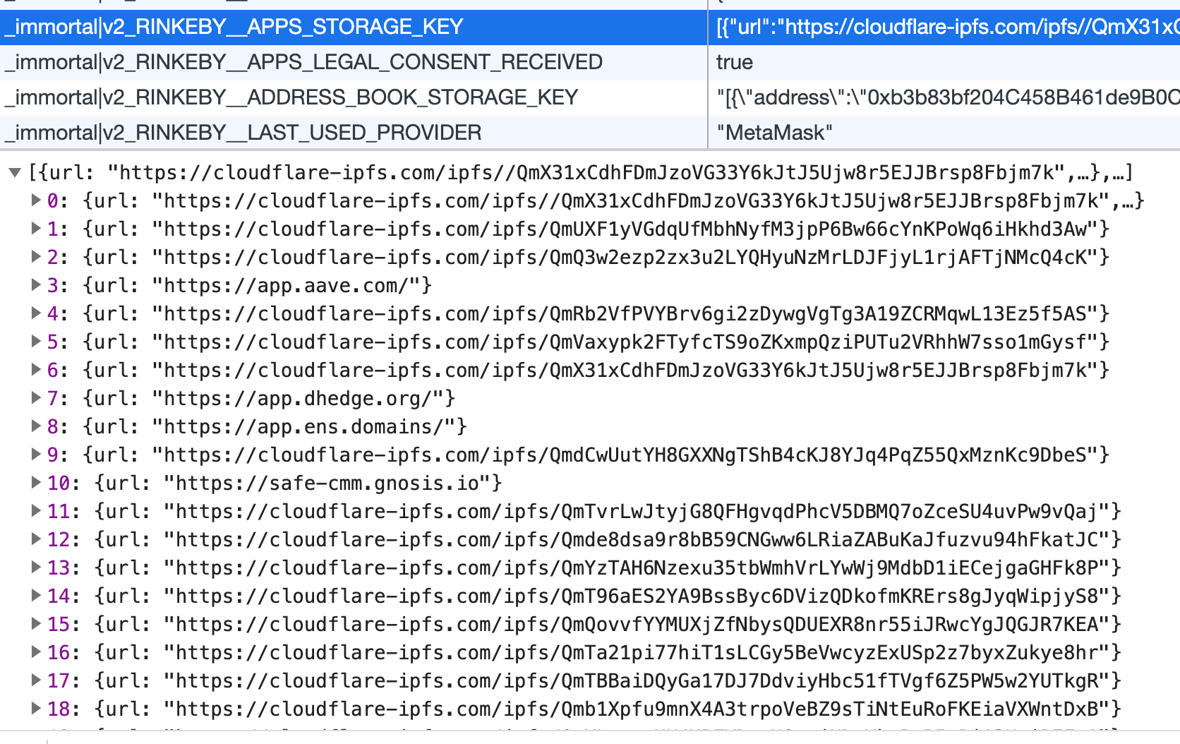Expand array entry 14 triangle
This screenshot has width=1180, height=744.
tap(35, 596)
